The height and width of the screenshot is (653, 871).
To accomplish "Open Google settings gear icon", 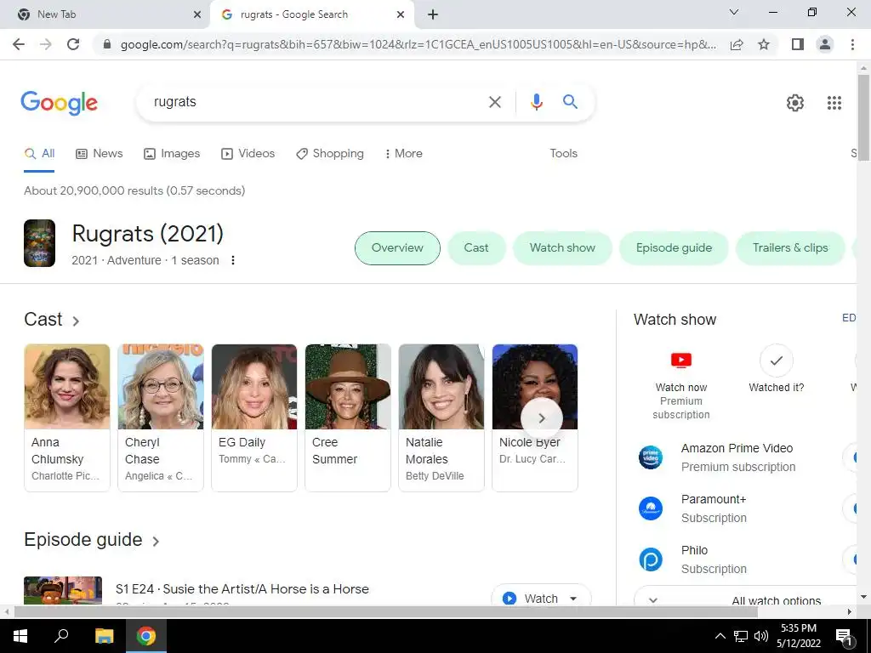I will pos(795,103).
